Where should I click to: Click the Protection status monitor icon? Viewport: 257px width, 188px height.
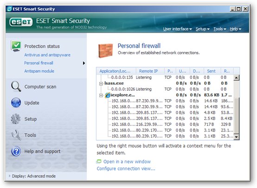click(x=16, y=46)
